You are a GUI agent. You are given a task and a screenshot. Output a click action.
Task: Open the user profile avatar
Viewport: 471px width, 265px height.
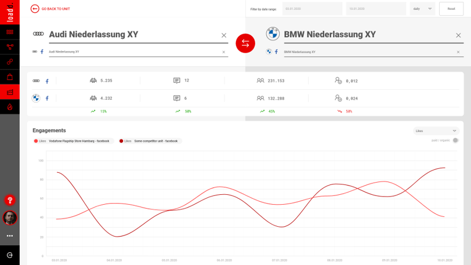10,218
